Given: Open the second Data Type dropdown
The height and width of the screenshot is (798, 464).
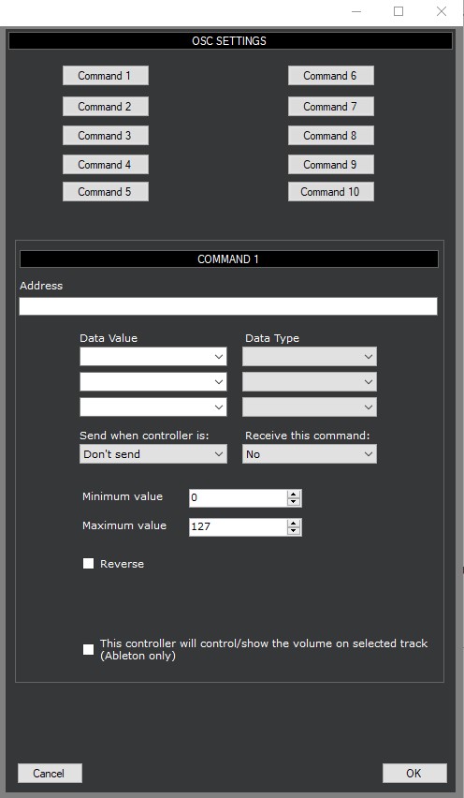Looking at the screenshot, I should click(x=310, y=382).
